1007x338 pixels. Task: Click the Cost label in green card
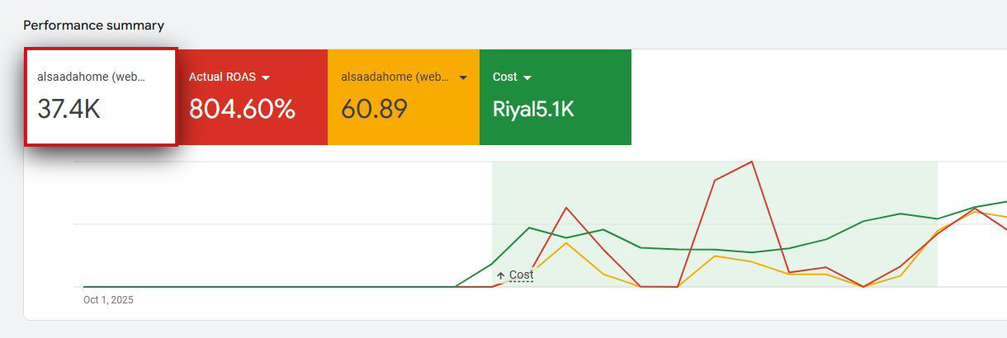(x=504, y=77)
